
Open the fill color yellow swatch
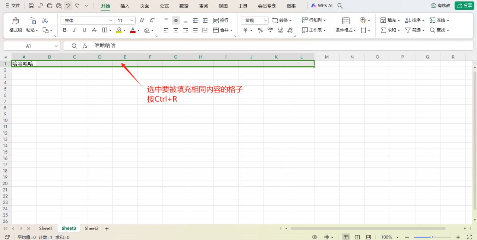[x=119, y=30]
